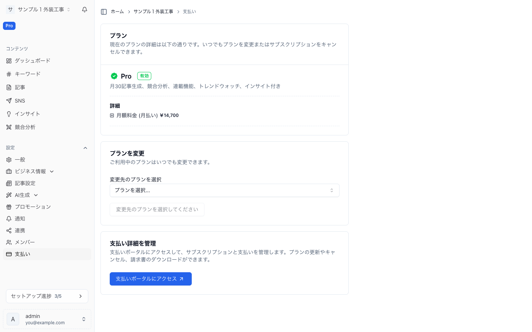
Task: Click プランを変更 heading
Action: coord(127,153)
